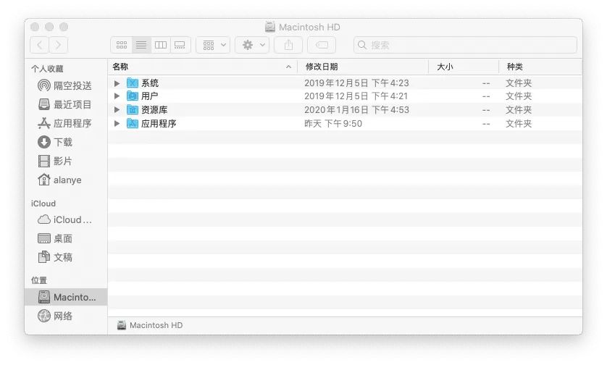Click the date 昨天 下午9:50
The height and width of the screenshot is (365, 607).
333,124
